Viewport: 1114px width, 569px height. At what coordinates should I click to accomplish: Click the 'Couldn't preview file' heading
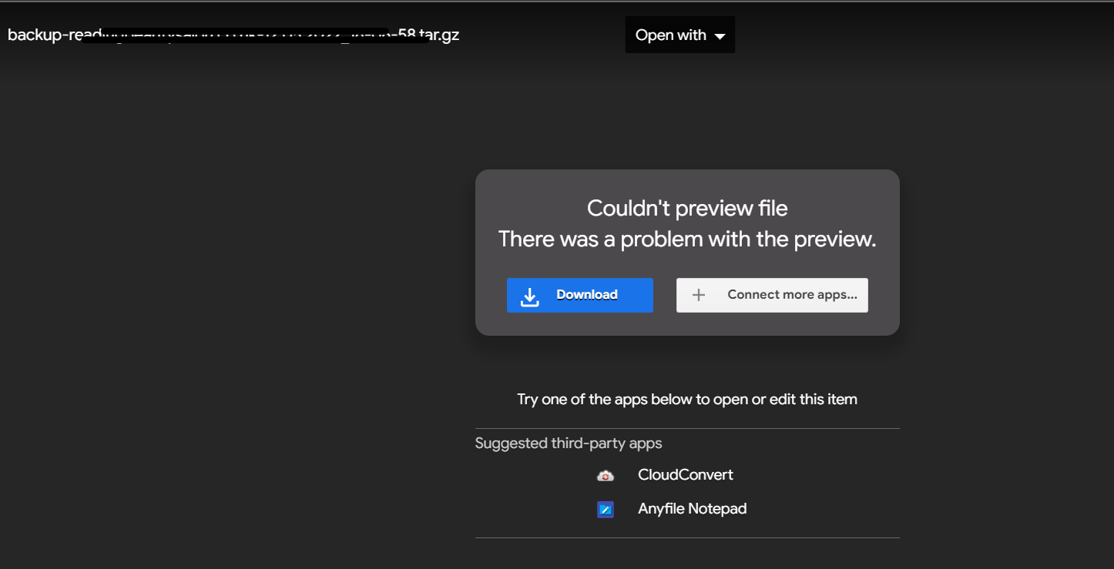coord(687,208)
